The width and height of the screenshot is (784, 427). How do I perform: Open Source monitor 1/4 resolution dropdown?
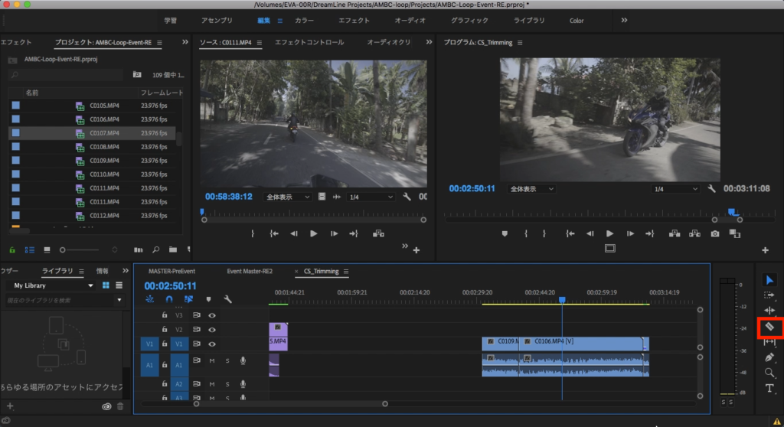tap(371, 197)
